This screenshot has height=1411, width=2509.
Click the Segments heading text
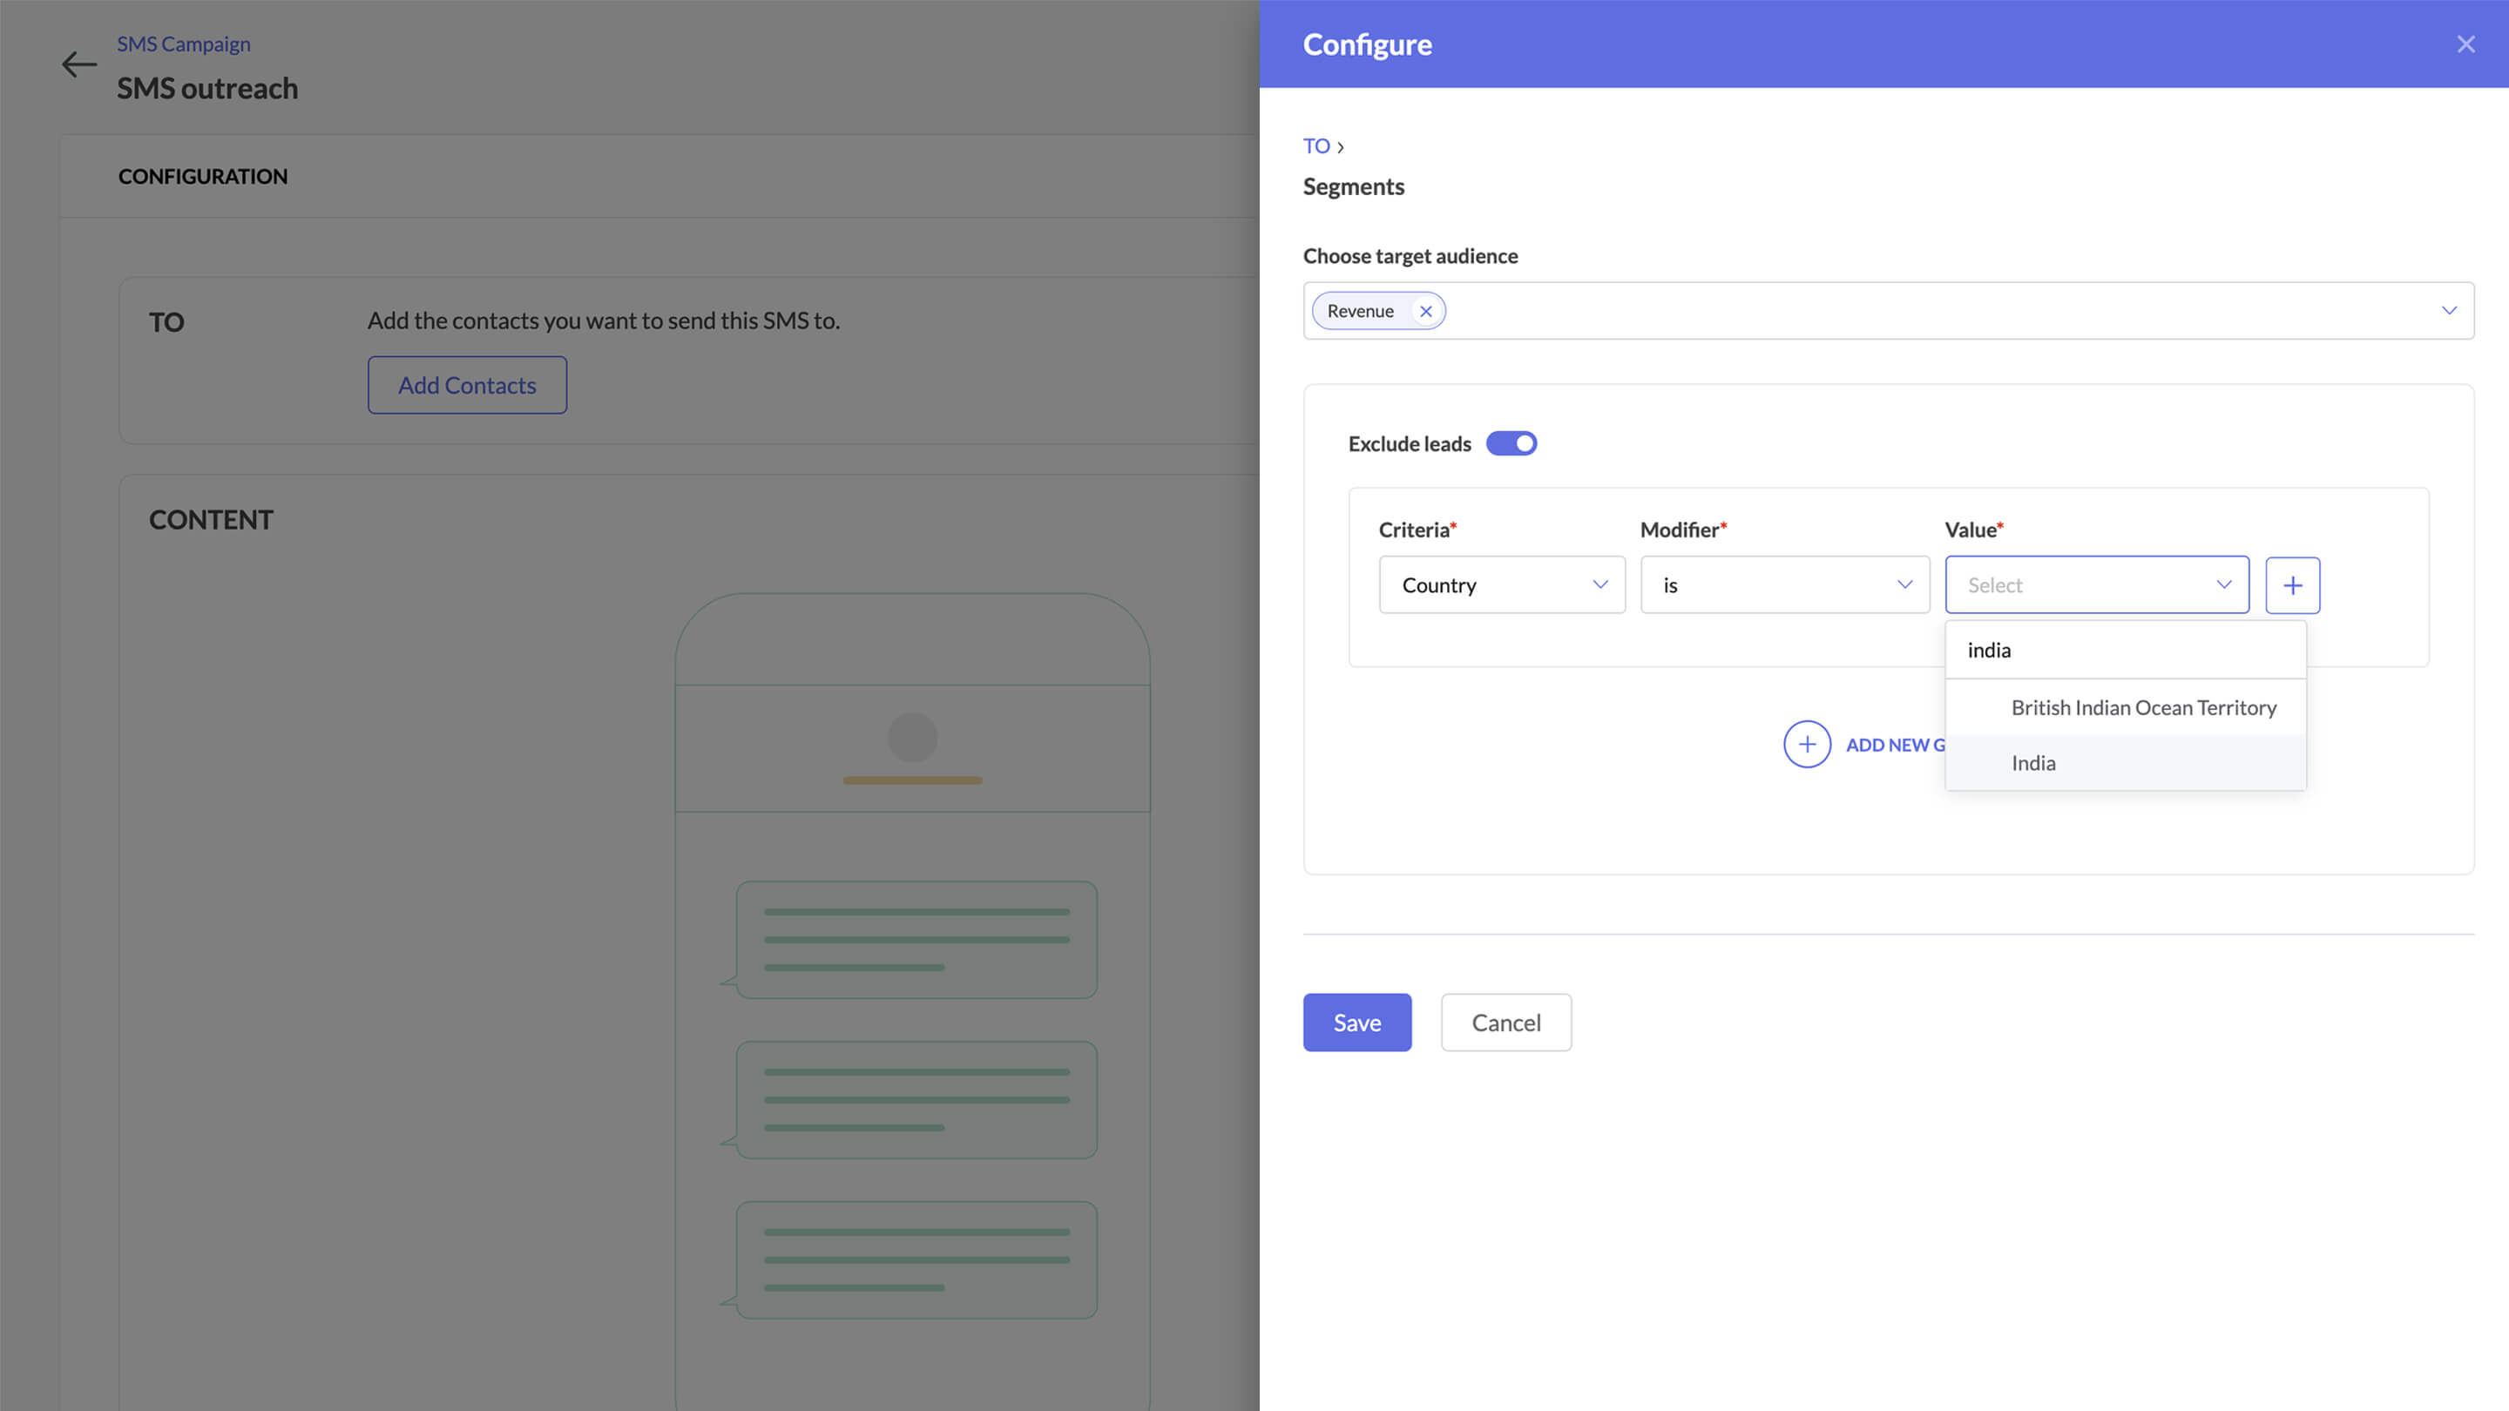1353,187
